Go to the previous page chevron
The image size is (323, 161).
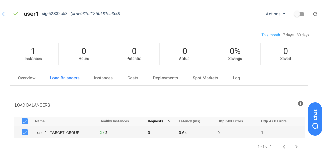tap(284, 147)
